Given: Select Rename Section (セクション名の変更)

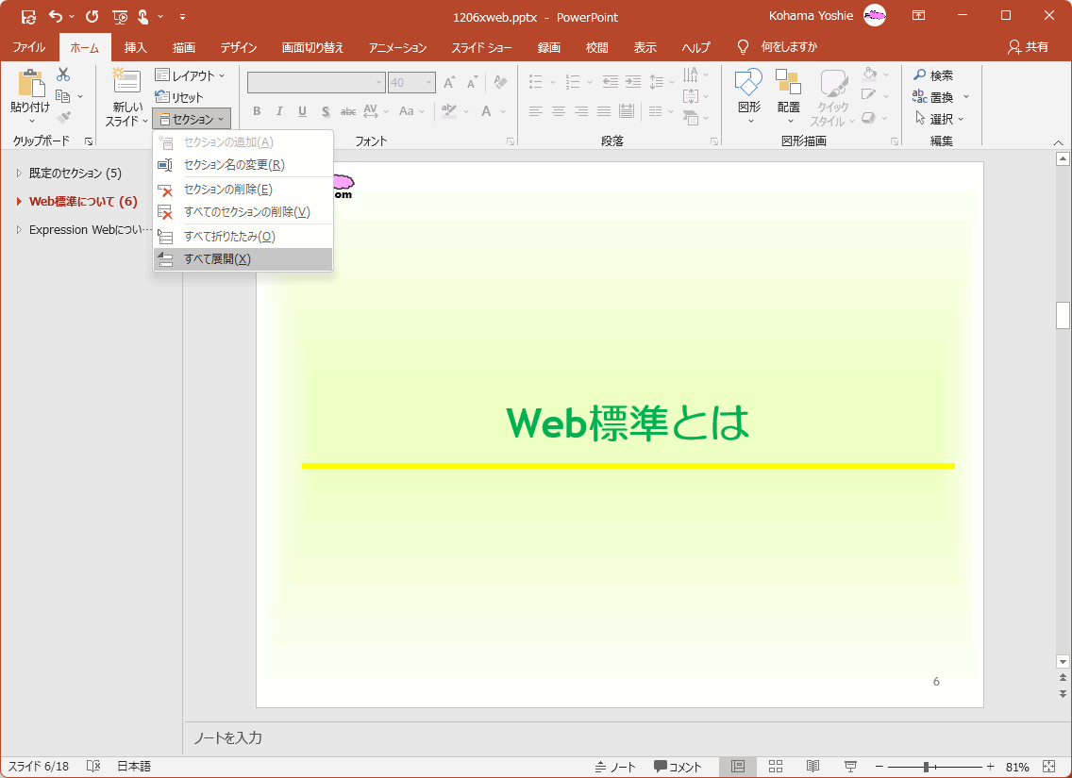Looking at the screenshot, I should click(243, 165).
